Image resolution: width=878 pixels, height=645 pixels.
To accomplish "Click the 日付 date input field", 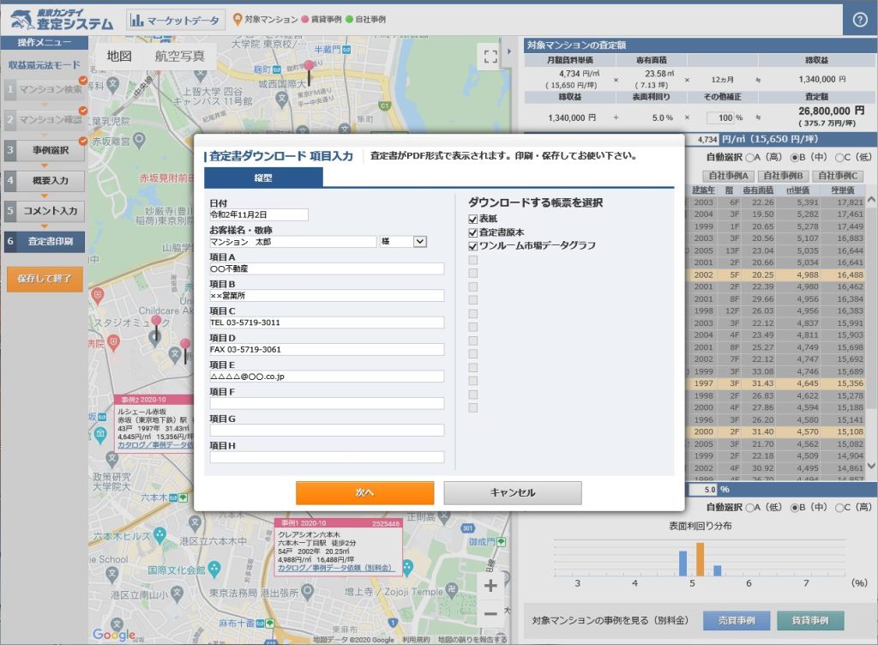I will (258, 214).
